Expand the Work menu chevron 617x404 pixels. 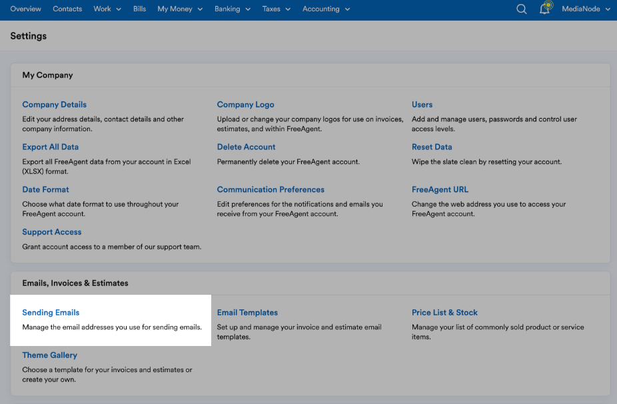tap(119, 9)
